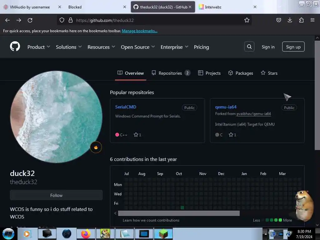Show hidden system tray icons arrow

[266, 234]
